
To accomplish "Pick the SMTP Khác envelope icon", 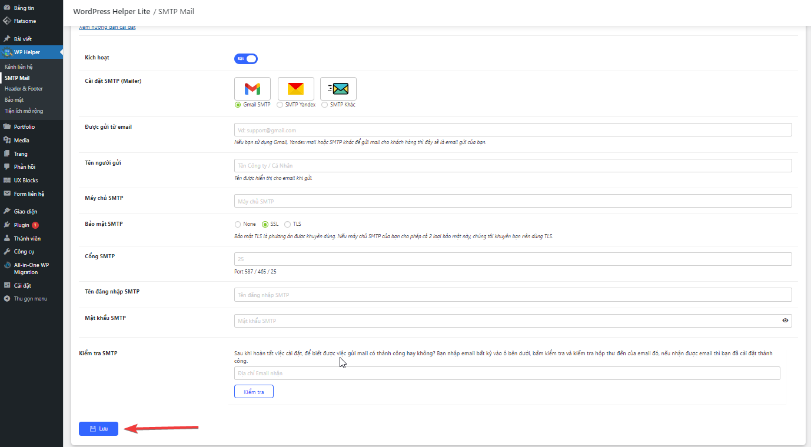I will [338, 89].
